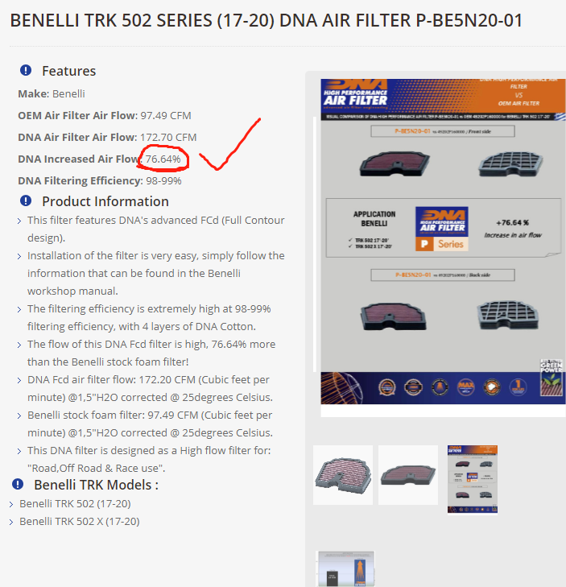Select Benelli TRK 502 X (17-20) model
The height and width of the screenshot is (587, 566).
click(x=80, y=521)
